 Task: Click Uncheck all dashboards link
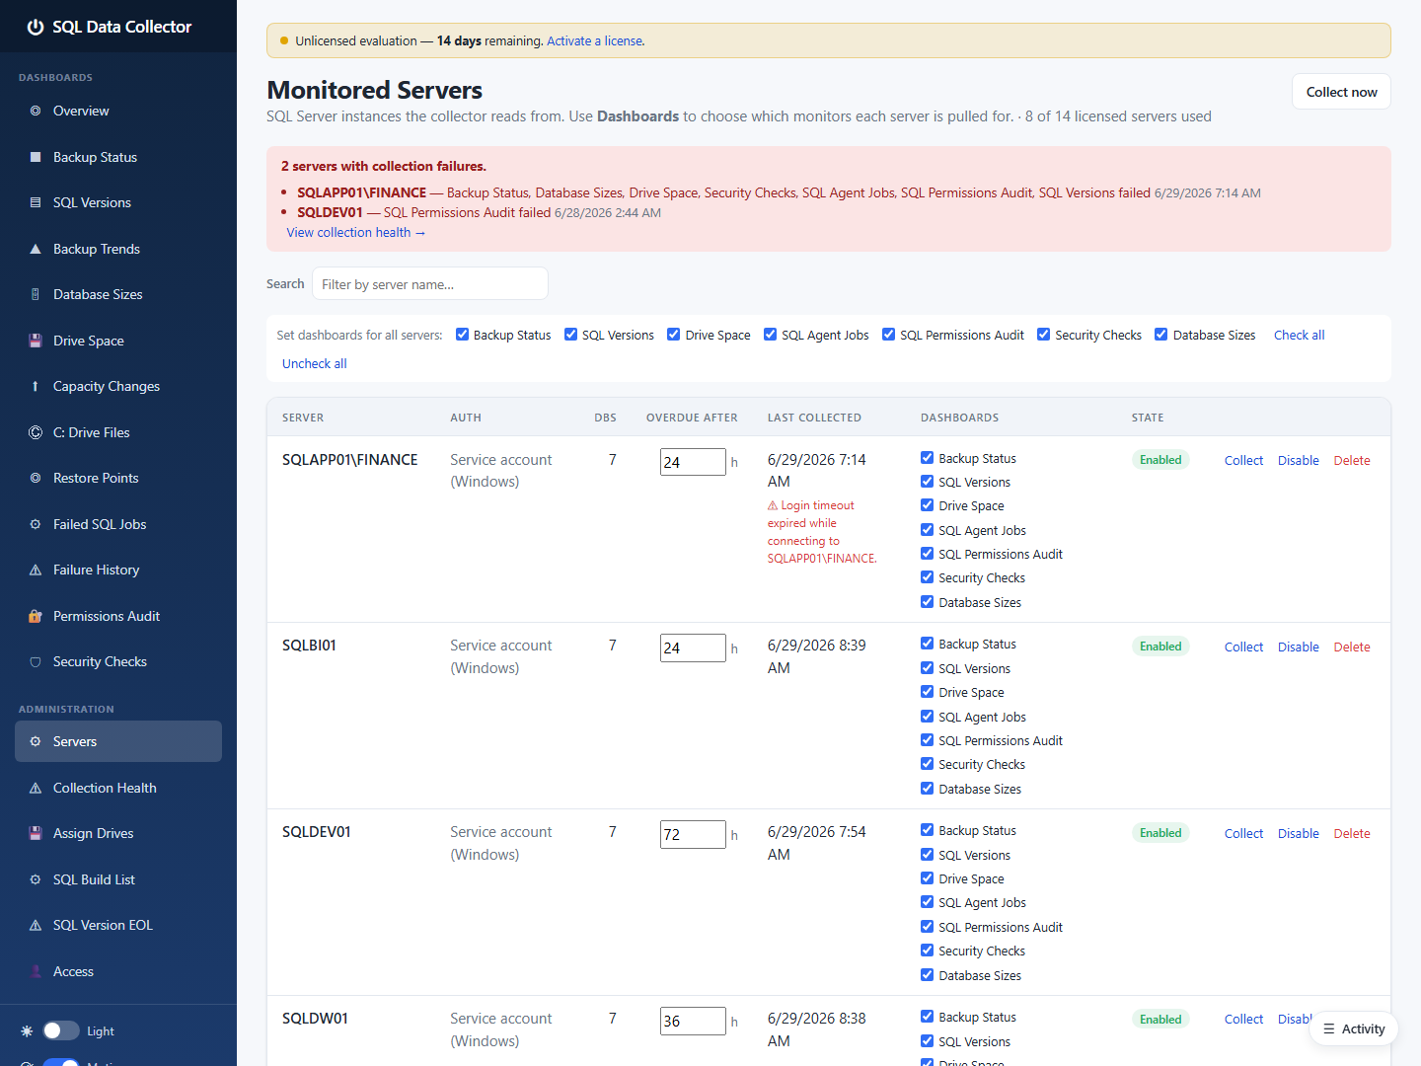coord(315,364)
